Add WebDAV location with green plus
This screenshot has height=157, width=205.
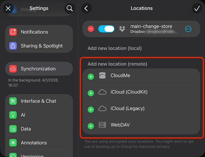point(91,126)
